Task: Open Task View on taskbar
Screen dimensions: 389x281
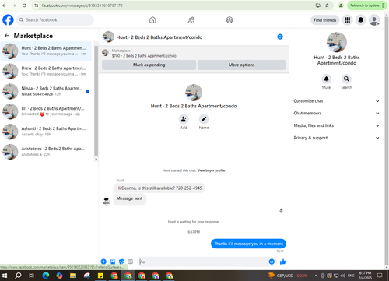Action: (x=31, y=276)
